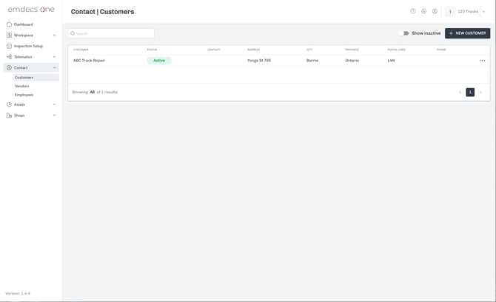This screenshot has width=496, height=302.
Task: Click the 123 Trucks company name
Action: pyautogui.click(x=468, y=11)
